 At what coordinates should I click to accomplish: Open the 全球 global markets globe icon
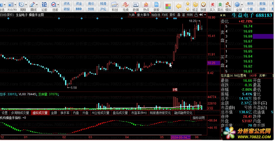pos(237,4)
